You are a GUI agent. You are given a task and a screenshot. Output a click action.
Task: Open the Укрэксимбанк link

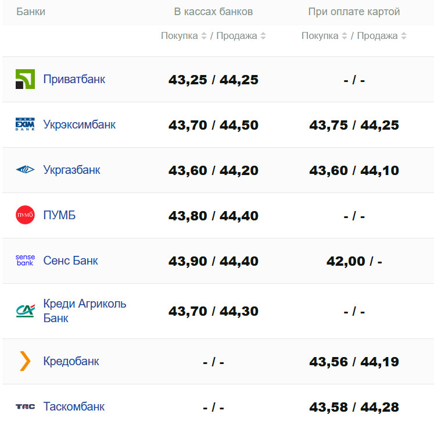tap(79, 124)
